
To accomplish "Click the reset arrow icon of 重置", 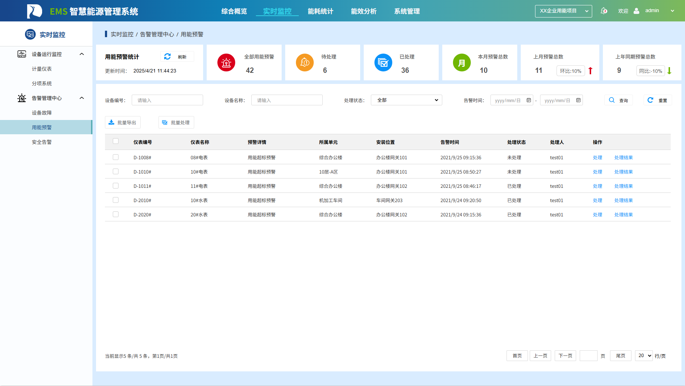I will pyautogui.click(x=650, y=100).
